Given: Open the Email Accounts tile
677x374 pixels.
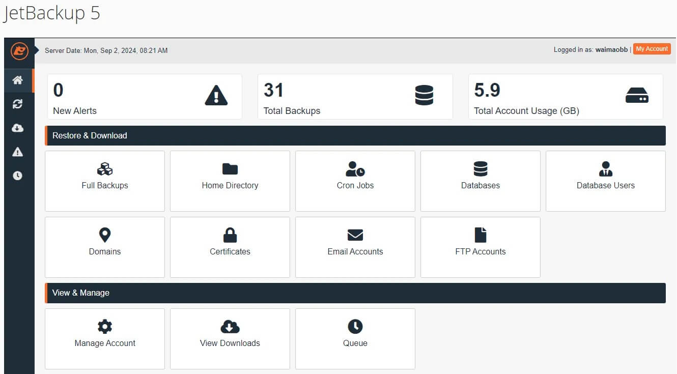Looking at the screenshot, I should 355,247.
